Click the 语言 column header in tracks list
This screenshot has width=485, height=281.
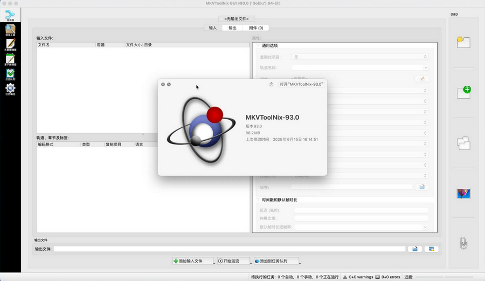[x=146, y=145]
